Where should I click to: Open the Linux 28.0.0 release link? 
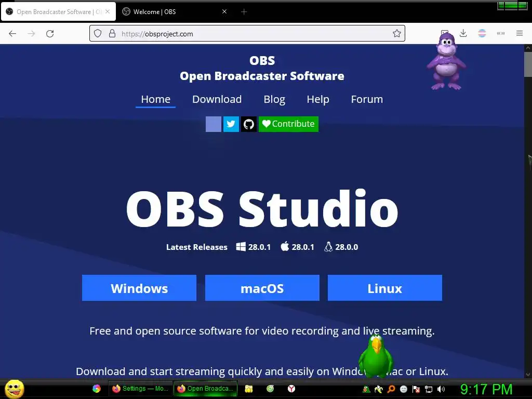pos(341,247)
